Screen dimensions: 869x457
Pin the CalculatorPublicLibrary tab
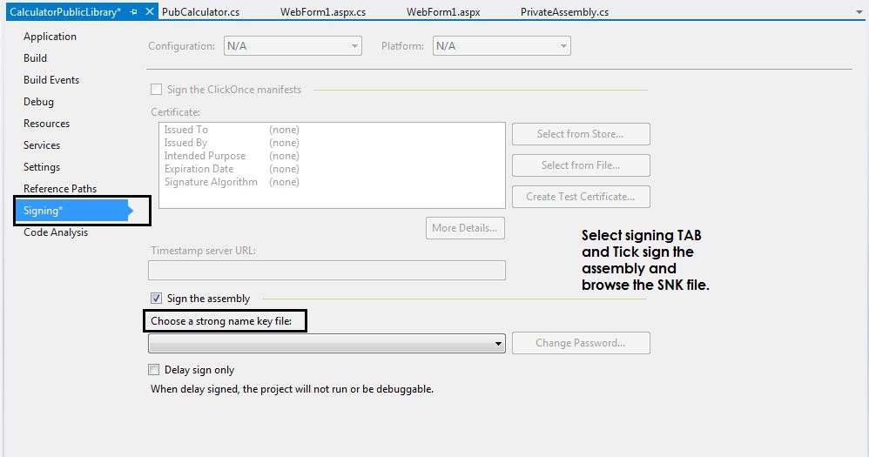click(x=133, y=11)
